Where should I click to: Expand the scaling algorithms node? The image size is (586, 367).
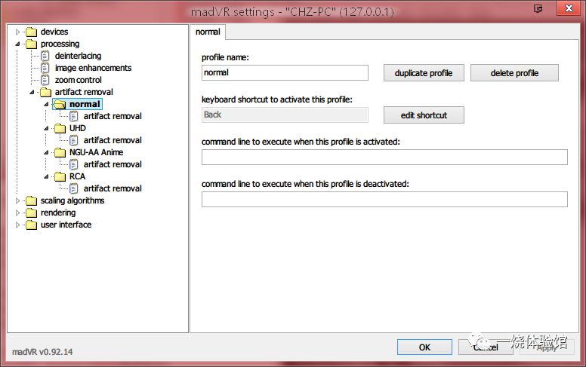(x=17, y=200)
